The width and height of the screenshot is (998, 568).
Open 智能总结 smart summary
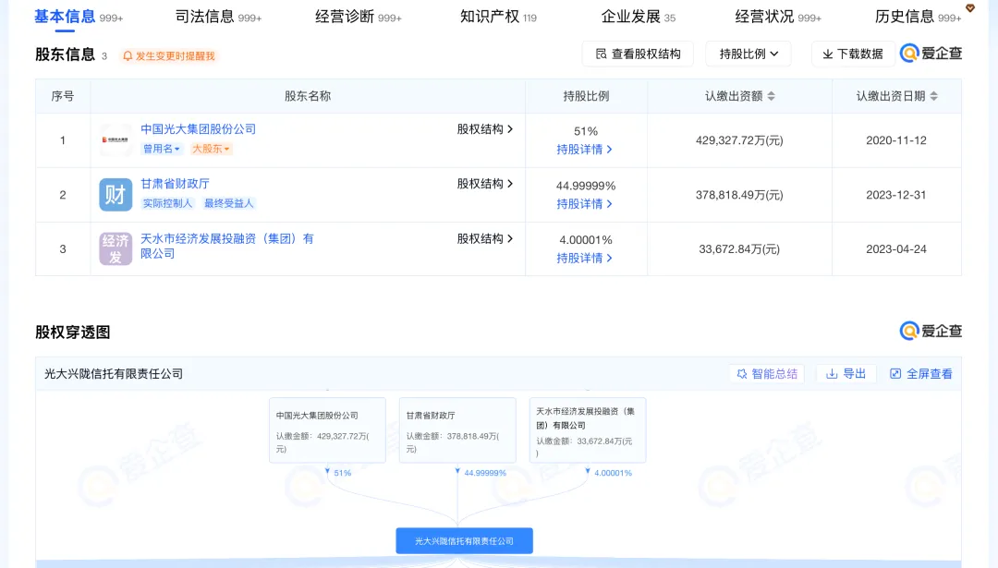coord(767,374)
